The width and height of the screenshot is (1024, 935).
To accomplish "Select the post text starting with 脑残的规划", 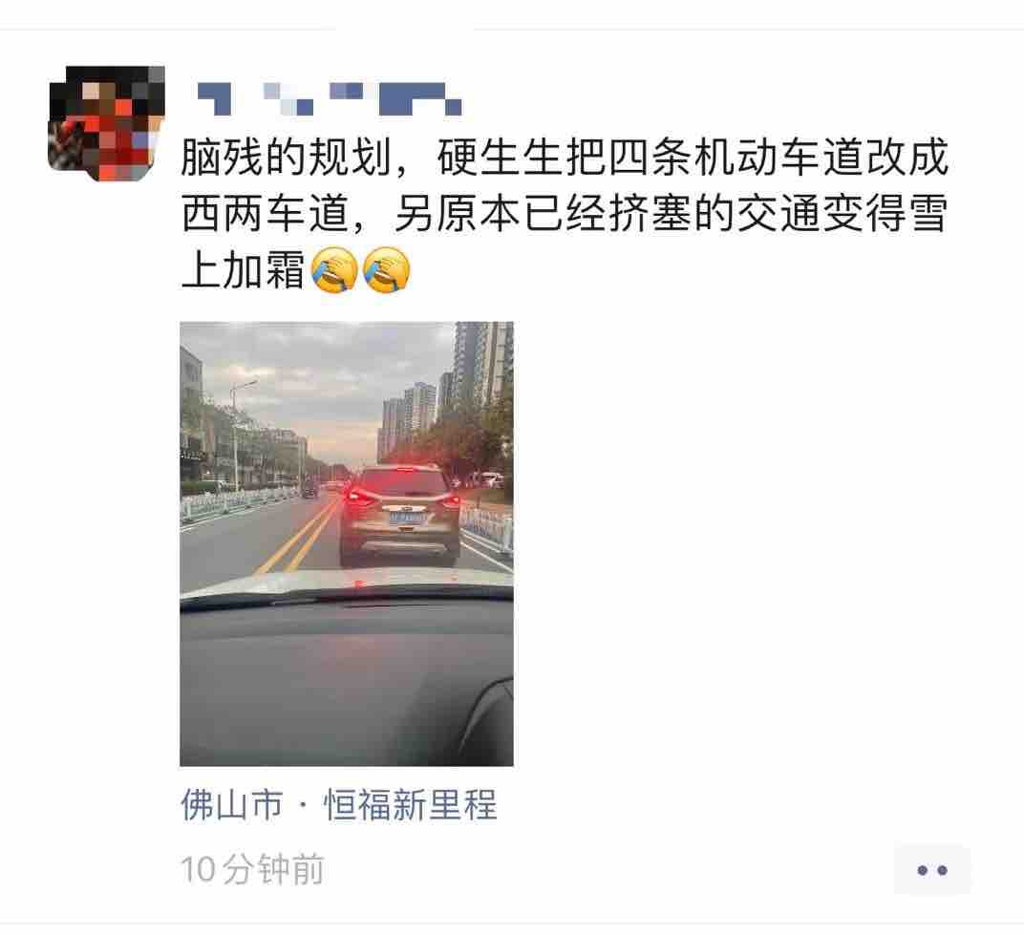I will 565,214.
